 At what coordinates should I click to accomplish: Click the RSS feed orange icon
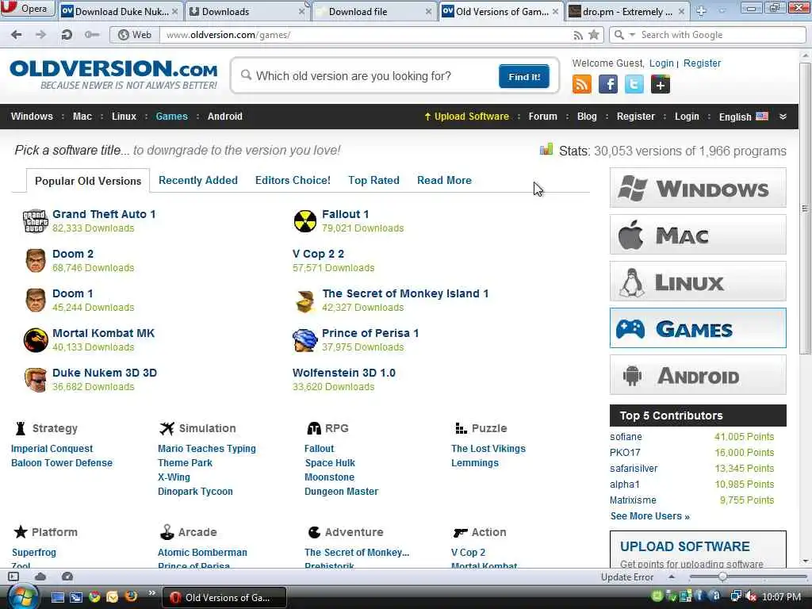581,84
